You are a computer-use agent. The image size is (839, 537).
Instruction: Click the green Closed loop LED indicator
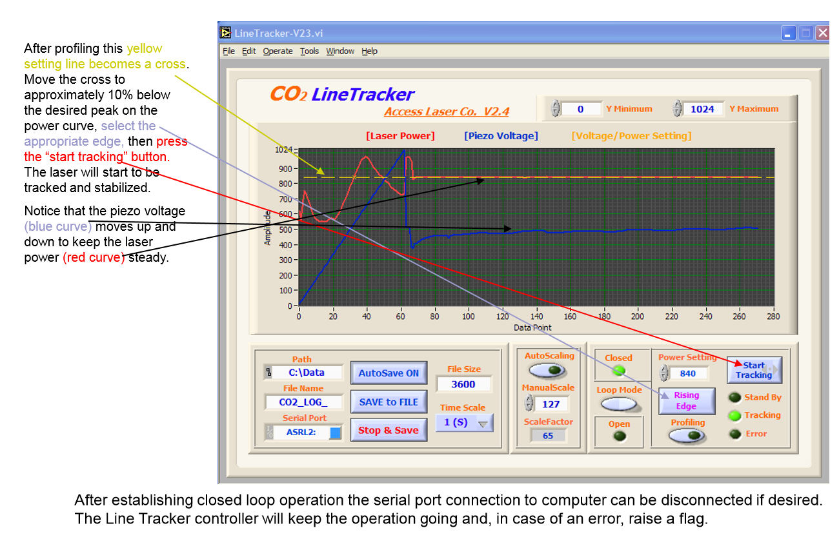point(618,370)
